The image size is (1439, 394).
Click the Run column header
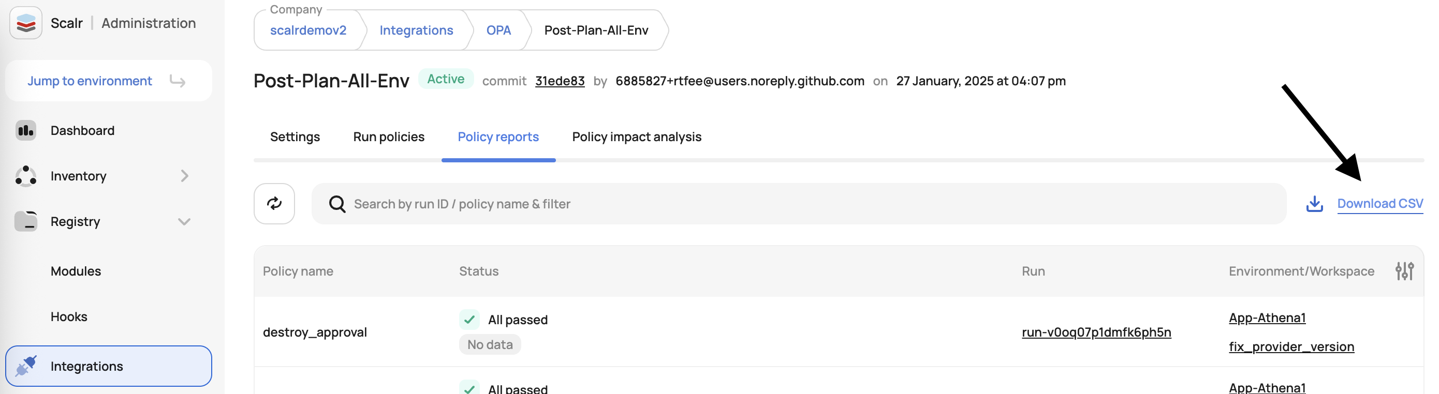(1034, 271)
